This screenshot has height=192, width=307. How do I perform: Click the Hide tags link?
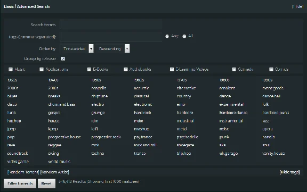pyautogui.click(x=289, y=172)
